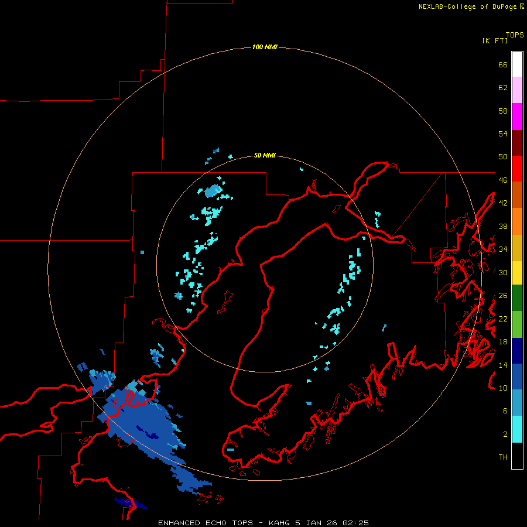Image resolution: width=527 pixels, height=527 pixels.
Task: Click the navy swatch between 14 and 18
Action: pos(517,351)
